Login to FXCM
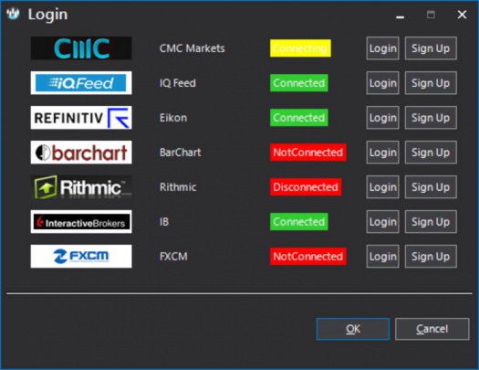 (x=383, y=257)
